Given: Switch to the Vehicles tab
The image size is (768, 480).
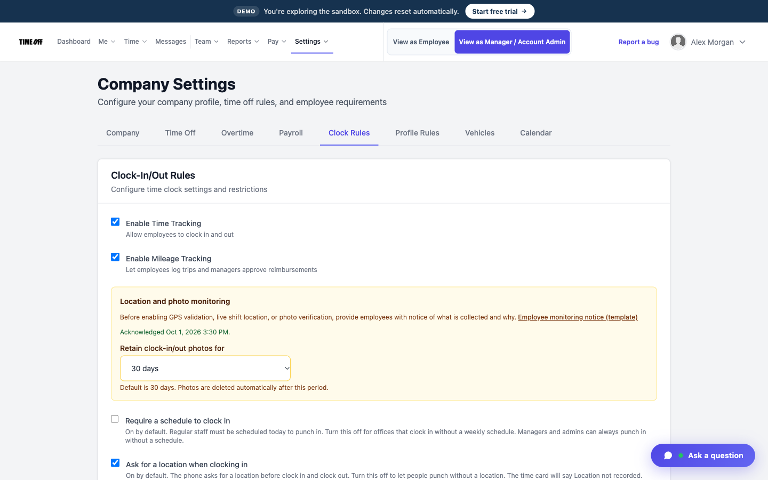Looking at the screenshot, I should coord(479,133).
